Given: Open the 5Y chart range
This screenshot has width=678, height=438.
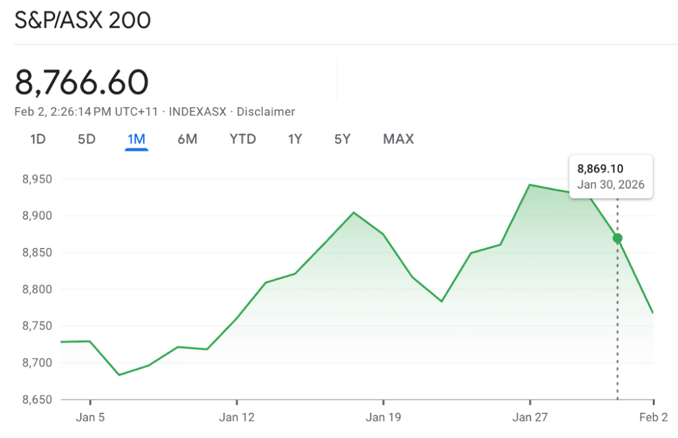Looking at the screenshot, I should click(x=342, y=139).
